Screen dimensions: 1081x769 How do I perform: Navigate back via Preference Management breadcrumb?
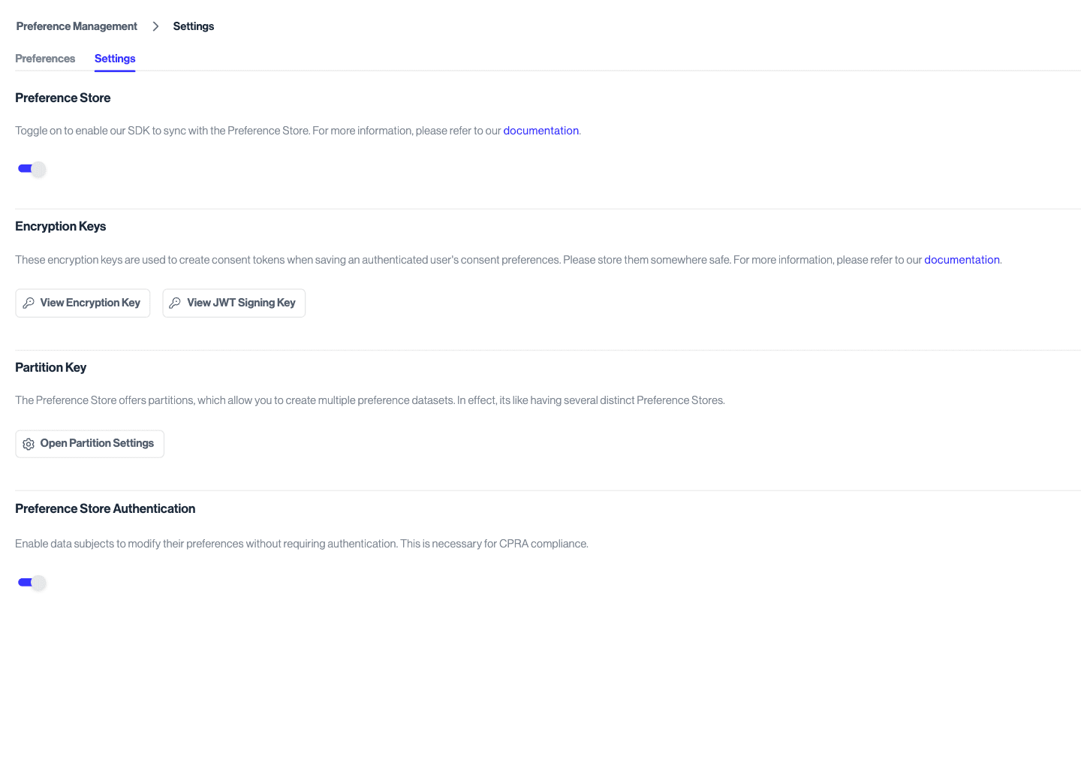76,26
